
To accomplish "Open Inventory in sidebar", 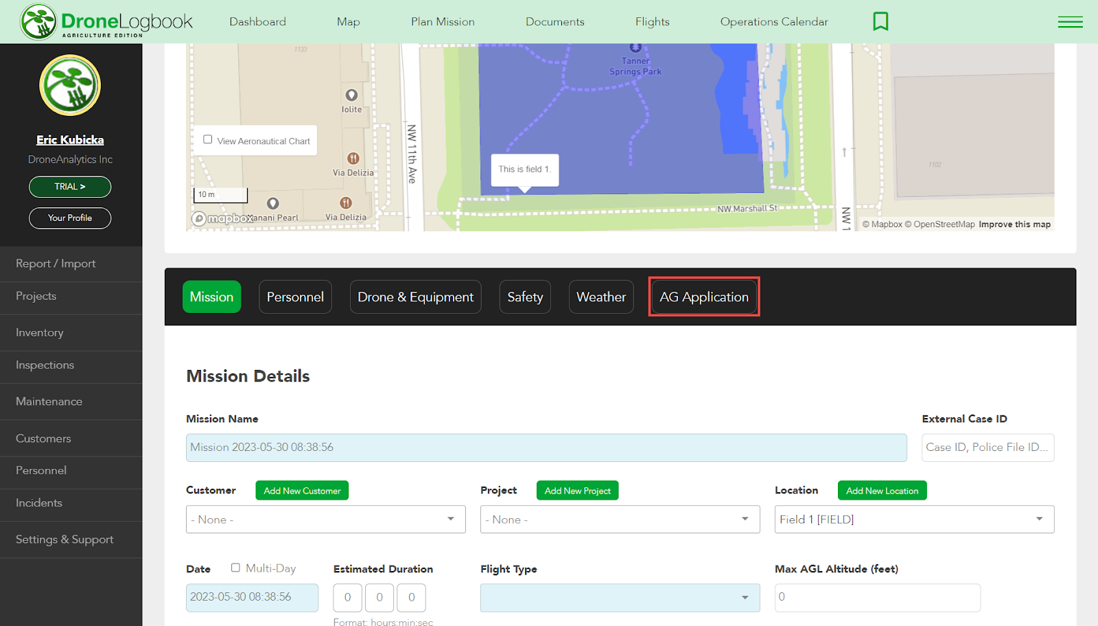I will [71, 333].
